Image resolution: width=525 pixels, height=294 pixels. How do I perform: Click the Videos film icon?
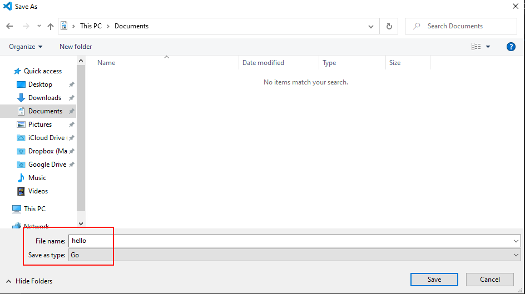[21, 191]
